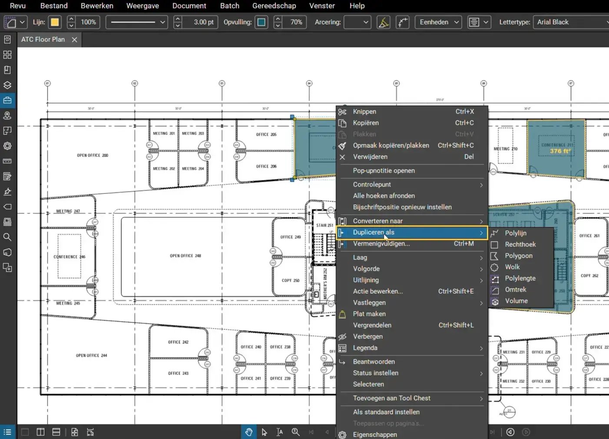This screenshot has height=439, width=609.
Task: Switch to single page view icon
Action: 25,432
